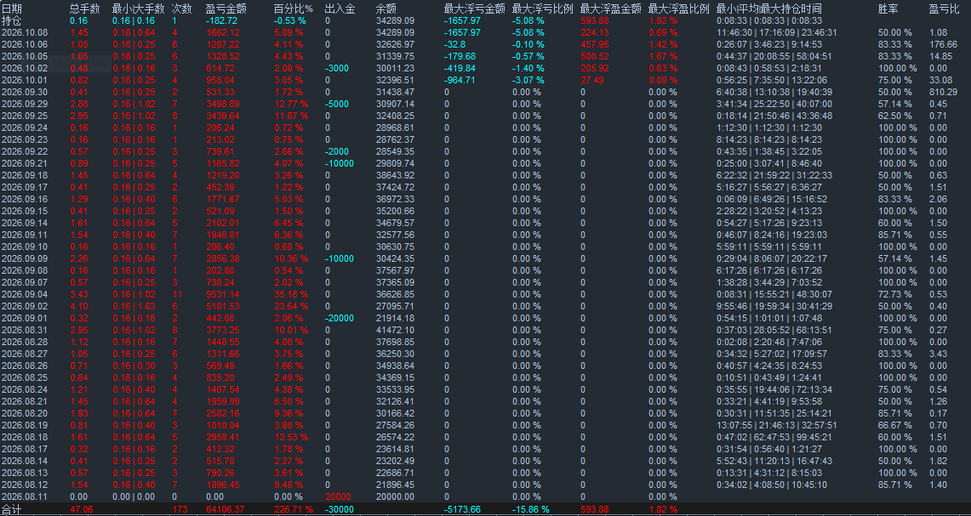The width and height of the screenshot is (971, 516).
Task: Select the 最大浮盈金额 column header
Action: tap(610, 9)
